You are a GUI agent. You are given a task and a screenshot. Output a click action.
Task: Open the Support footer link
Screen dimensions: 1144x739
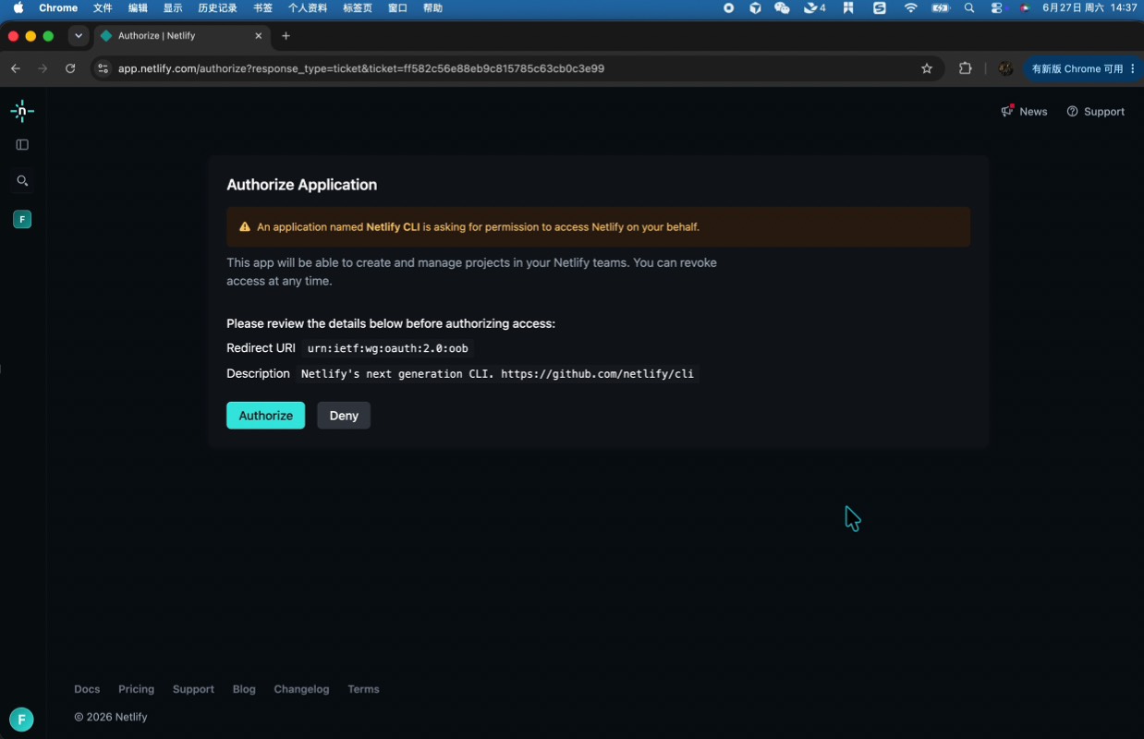click(x=193, y=689)
